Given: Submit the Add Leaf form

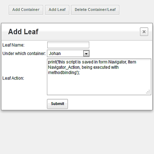Looking at the screenshot, I should pyautogui.click(x=57, y=104).
